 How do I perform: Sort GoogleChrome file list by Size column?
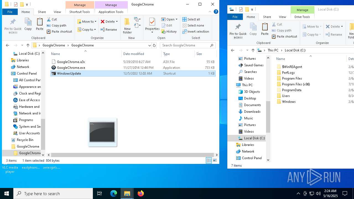(205, 54)
